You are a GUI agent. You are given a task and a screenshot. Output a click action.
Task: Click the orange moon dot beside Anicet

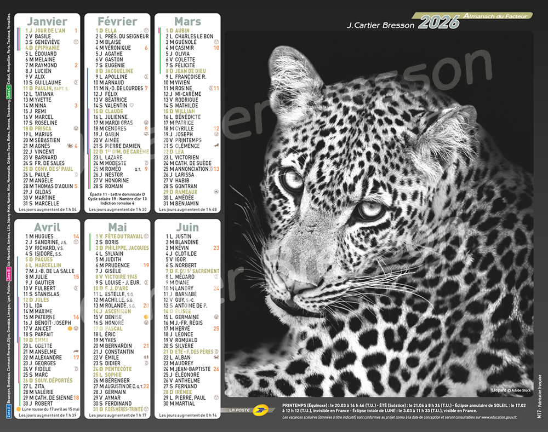(70, 329)
